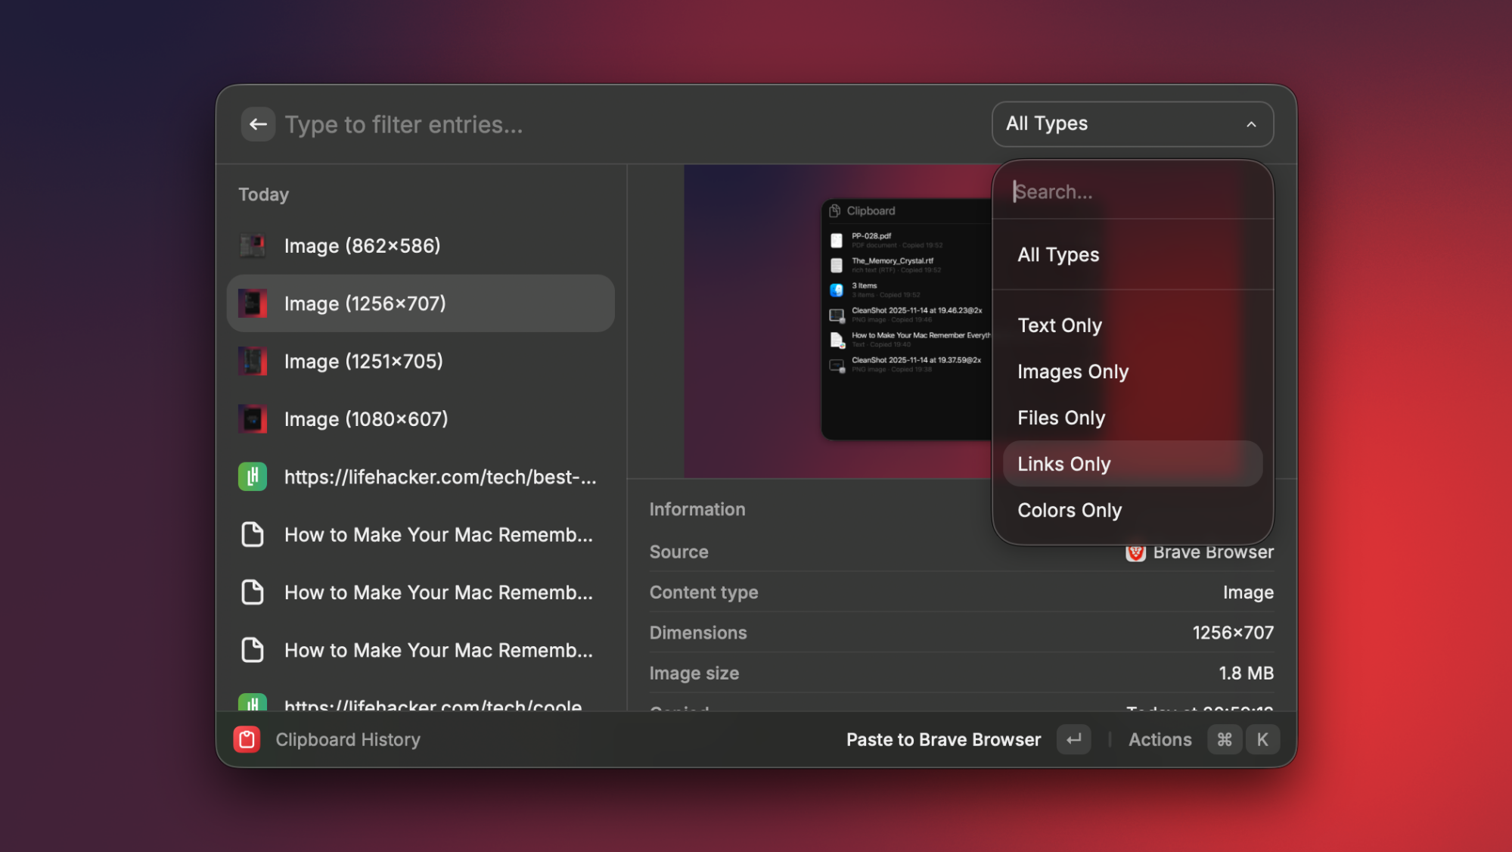Select the All Types menu entry
This screenshot has height=852, width=1512.
[x=1057, y=255]
